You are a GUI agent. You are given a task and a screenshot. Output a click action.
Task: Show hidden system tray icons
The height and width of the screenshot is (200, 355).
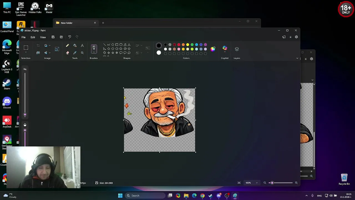[306, 196]
